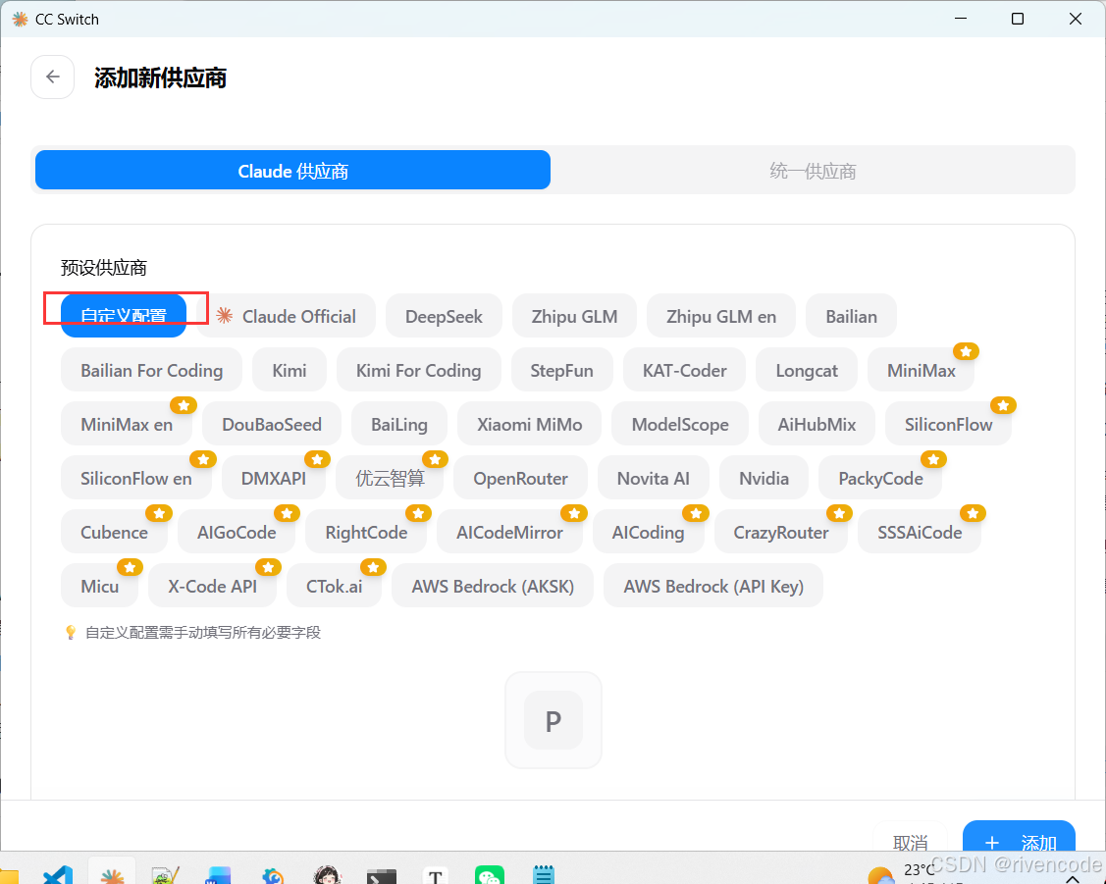Select the MiniMax preset

[x=921, y=370]
